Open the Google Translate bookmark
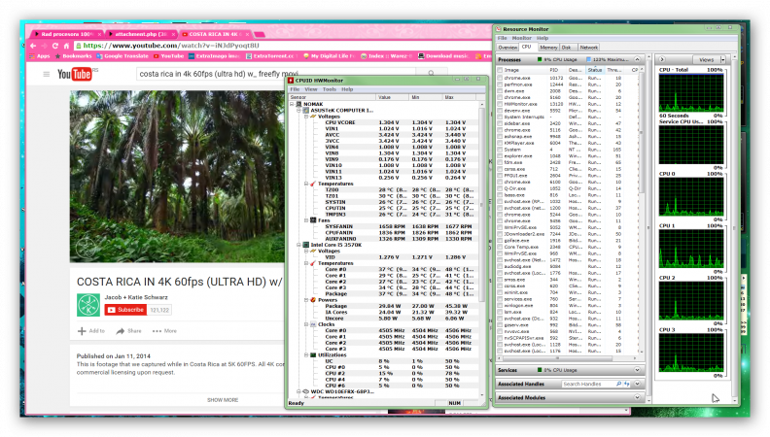Screen dimensions: 770x437 pos(122,56)
